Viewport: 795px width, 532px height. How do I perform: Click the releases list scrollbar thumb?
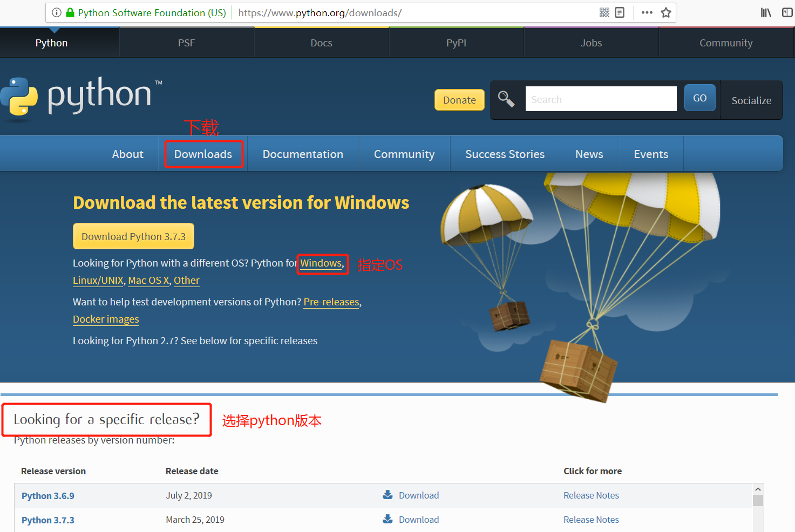758,501
